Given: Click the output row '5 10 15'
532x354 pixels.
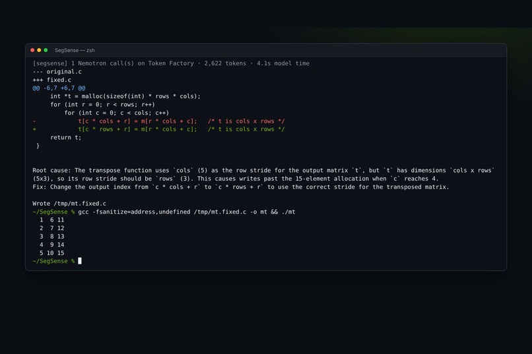Looking at the screenshot, I should 51,252.
